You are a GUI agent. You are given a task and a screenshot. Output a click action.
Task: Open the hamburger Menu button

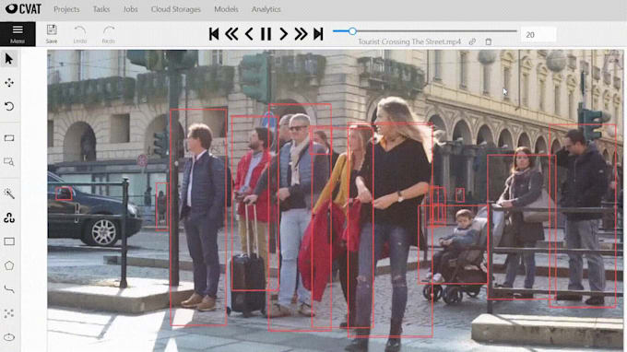(18, 34)
